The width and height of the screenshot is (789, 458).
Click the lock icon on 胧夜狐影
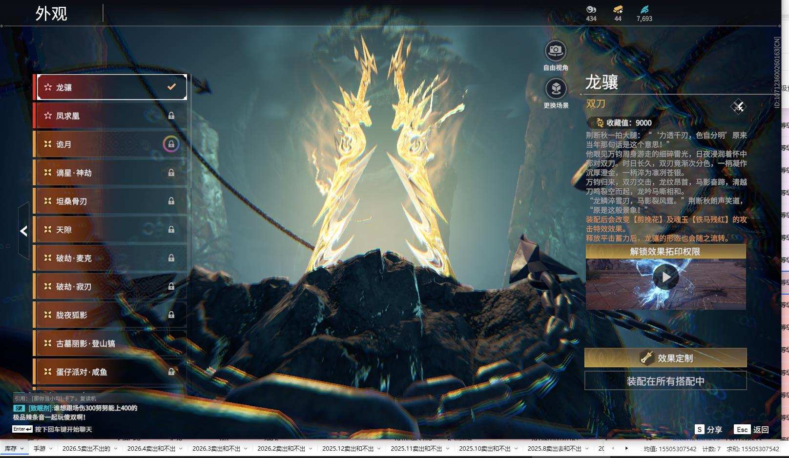point(171,315)
